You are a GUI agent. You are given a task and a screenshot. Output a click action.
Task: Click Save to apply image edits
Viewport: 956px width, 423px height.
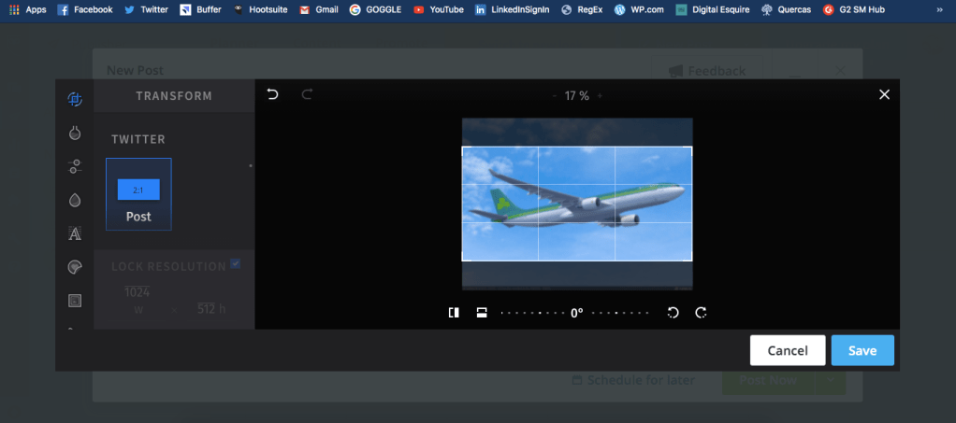[862, 350]
